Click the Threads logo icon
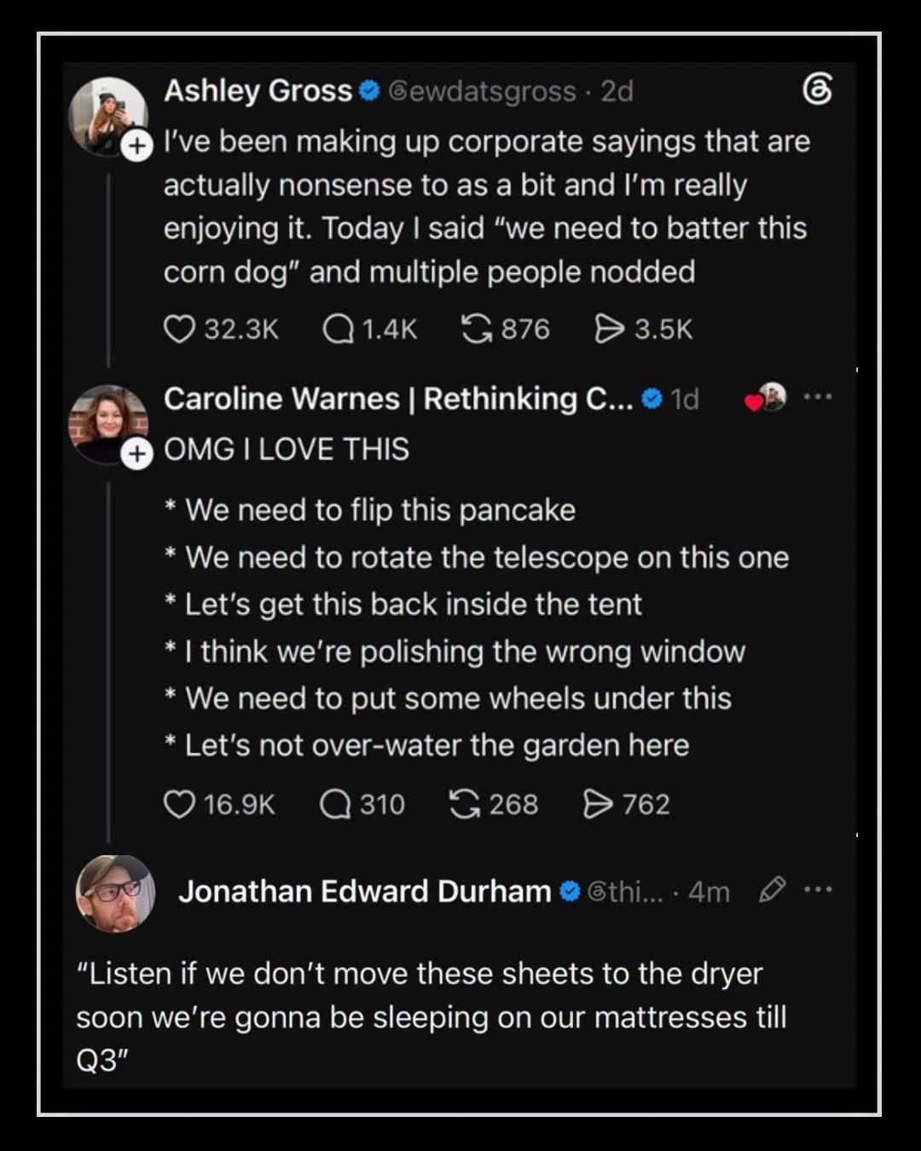The width and height of the screenshot is (921, 1151). (x=817, y=90)
